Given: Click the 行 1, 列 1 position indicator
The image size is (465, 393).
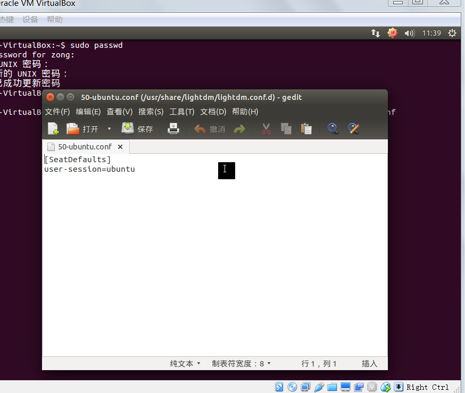Looking at the screenshot, I should tap(319, 364).
